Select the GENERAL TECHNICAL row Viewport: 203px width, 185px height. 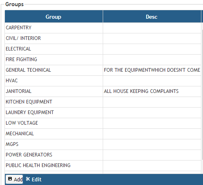pos(103,70)
